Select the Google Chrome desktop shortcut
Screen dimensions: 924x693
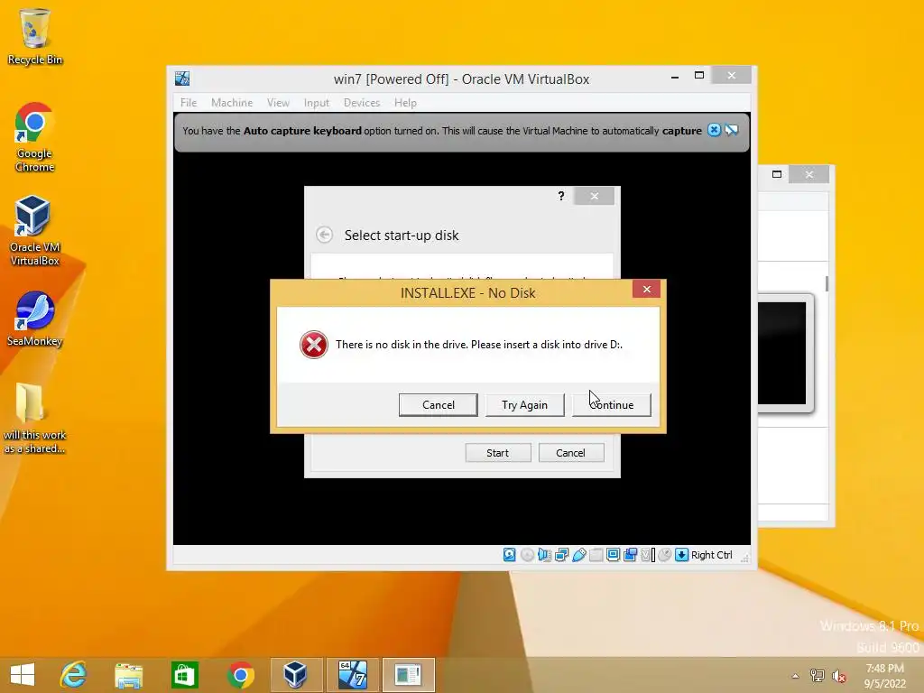click(34, 137)
